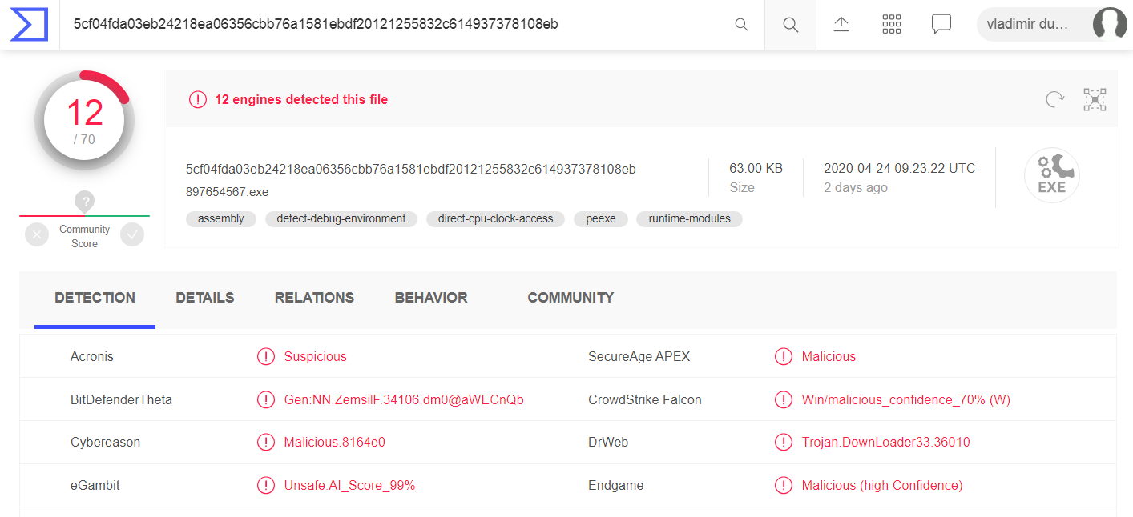Click the 'CrowdStrike Falcon' engine name
Image resolution: width=1133 pixels, height=517 pixels.
[x=645, y=399]
